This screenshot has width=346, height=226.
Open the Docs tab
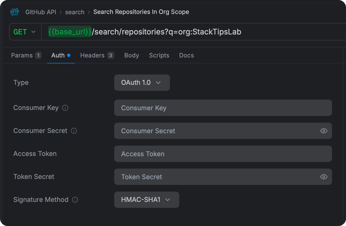pos(186,55)
